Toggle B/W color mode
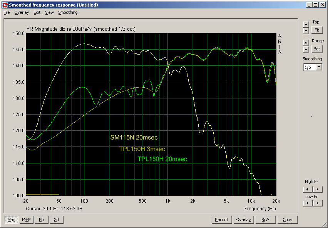Image resolution: width=328 pixels, height=228 pixels. (x=266, y=220)
